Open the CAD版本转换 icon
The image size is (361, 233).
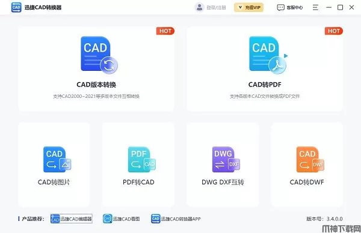pyautogui.click(x=99, y=55)
